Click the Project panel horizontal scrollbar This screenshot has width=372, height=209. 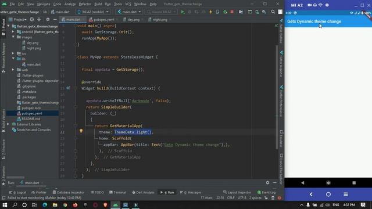coord(16,177)
